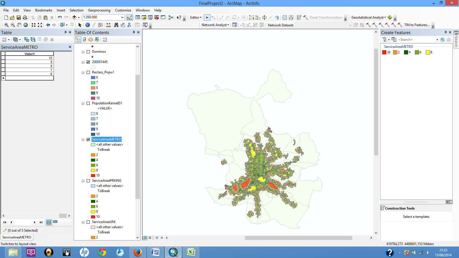Click the Save document icon
459x258 pixels.
pyautogui.click(x=19, y=17)
